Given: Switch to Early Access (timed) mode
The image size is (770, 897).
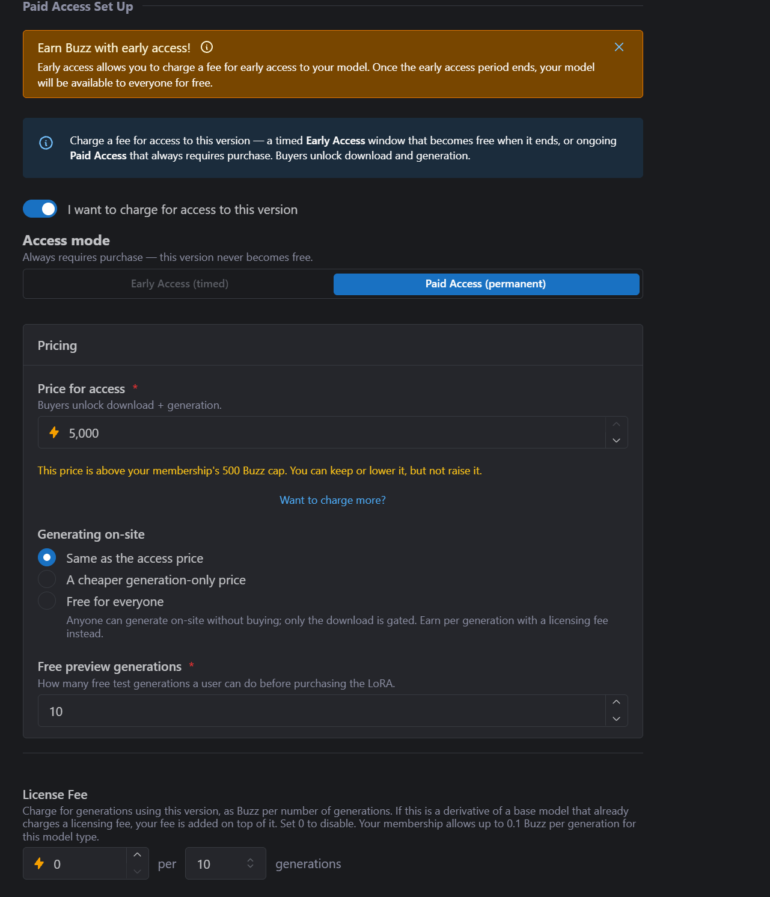Looking at the screenshot, I should tap(180, 284).
